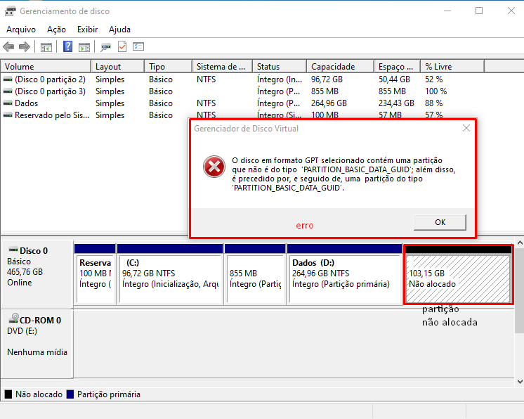This screenshot has height=419, width=524.
Task: Open the Exibir menu
Action: point(87,30)
